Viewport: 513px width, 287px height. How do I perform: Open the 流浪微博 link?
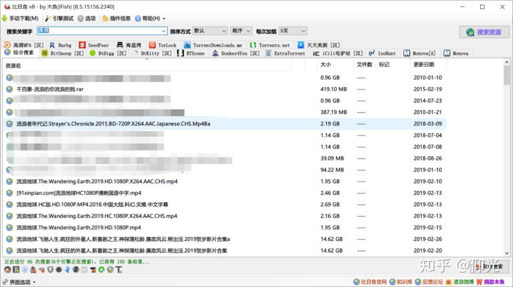[460, 282]
